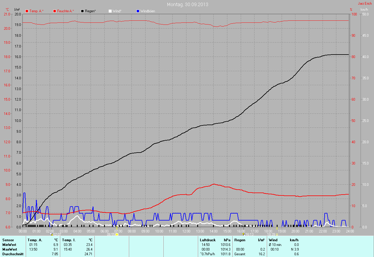Click the sunrise icon at 06:55

click(x=117, y=234)
